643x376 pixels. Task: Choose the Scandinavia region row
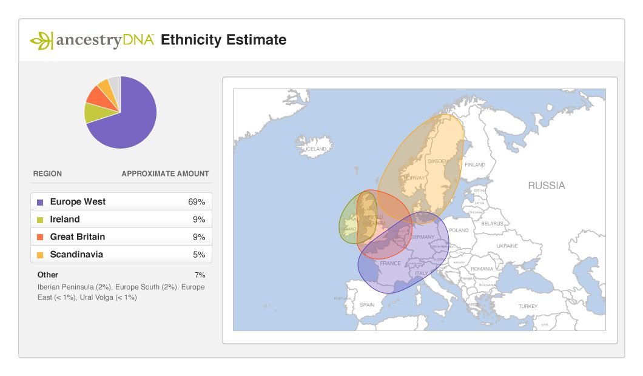tap(121, 255)
